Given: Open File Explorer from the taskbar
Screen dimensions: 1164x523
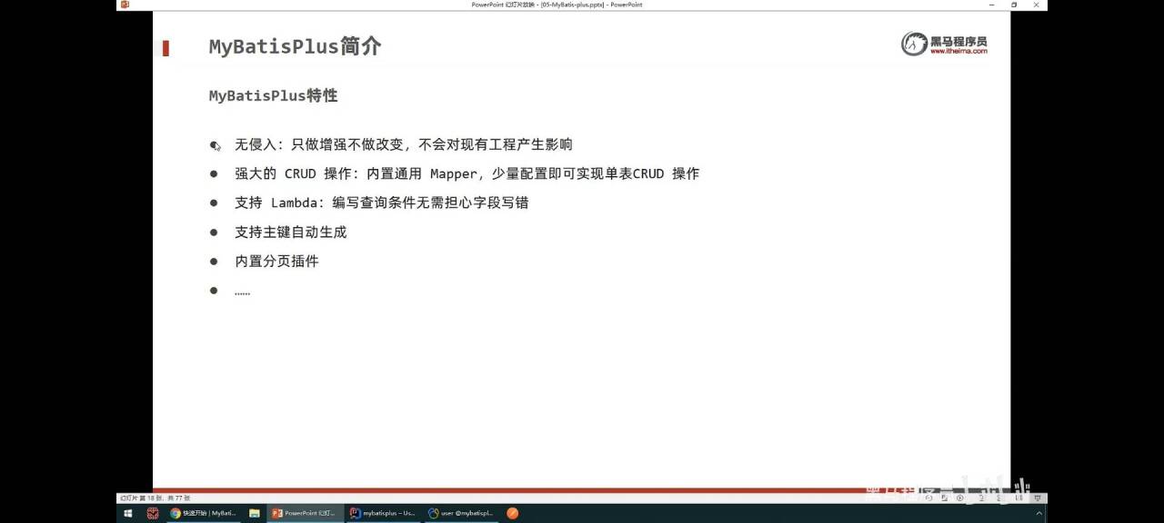Looking at the screenshot, I should click(255, 513).
